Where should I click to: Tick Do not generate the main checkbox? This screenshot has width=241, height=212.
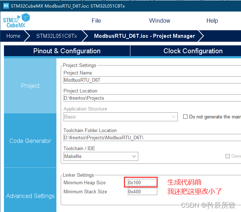click(x=185, y=117)
